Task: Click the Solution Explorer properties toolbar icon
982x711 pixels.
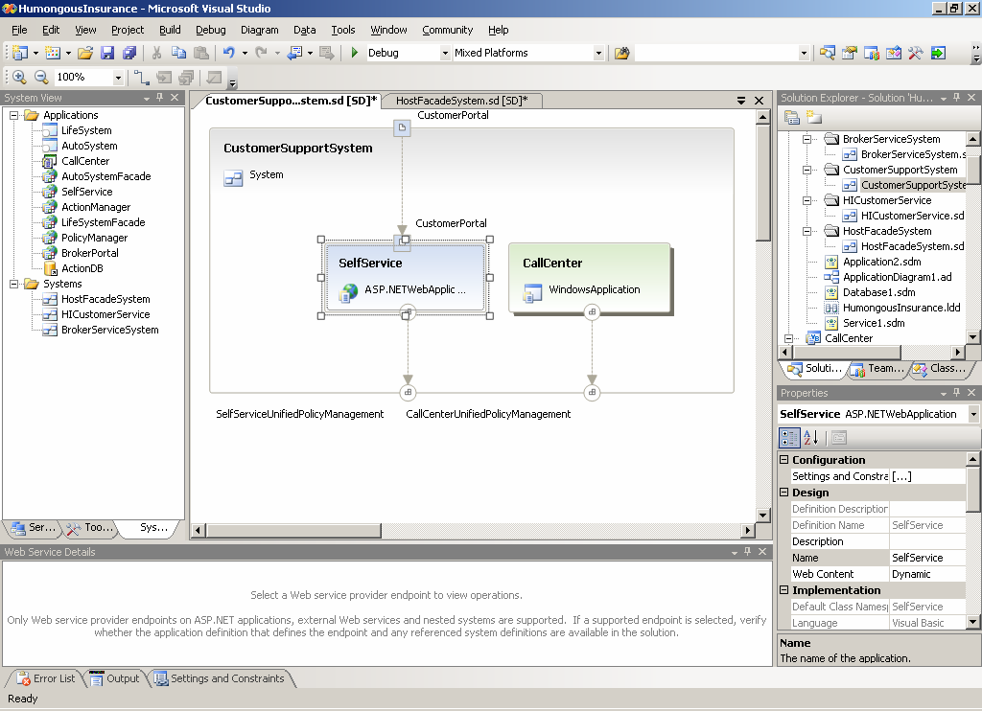Action: pos(791,117)
